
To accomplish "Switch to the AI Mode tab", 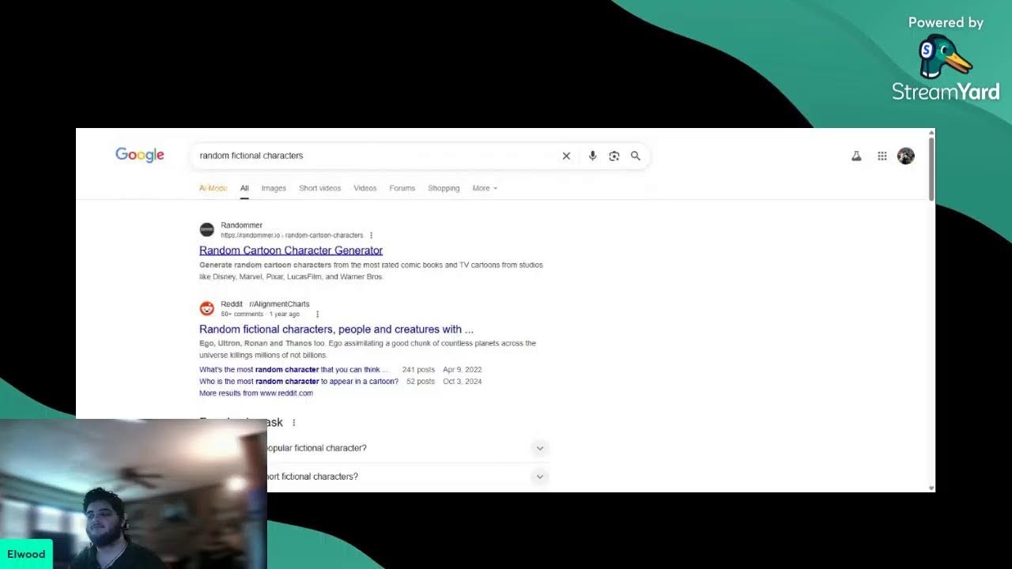I will [213, 188].
